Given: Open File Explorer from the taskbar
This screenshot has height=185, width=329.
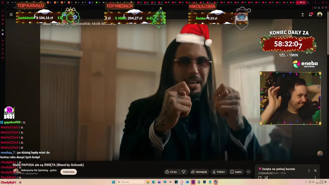Looking at the screenshot, I should [x=148, y=182].
